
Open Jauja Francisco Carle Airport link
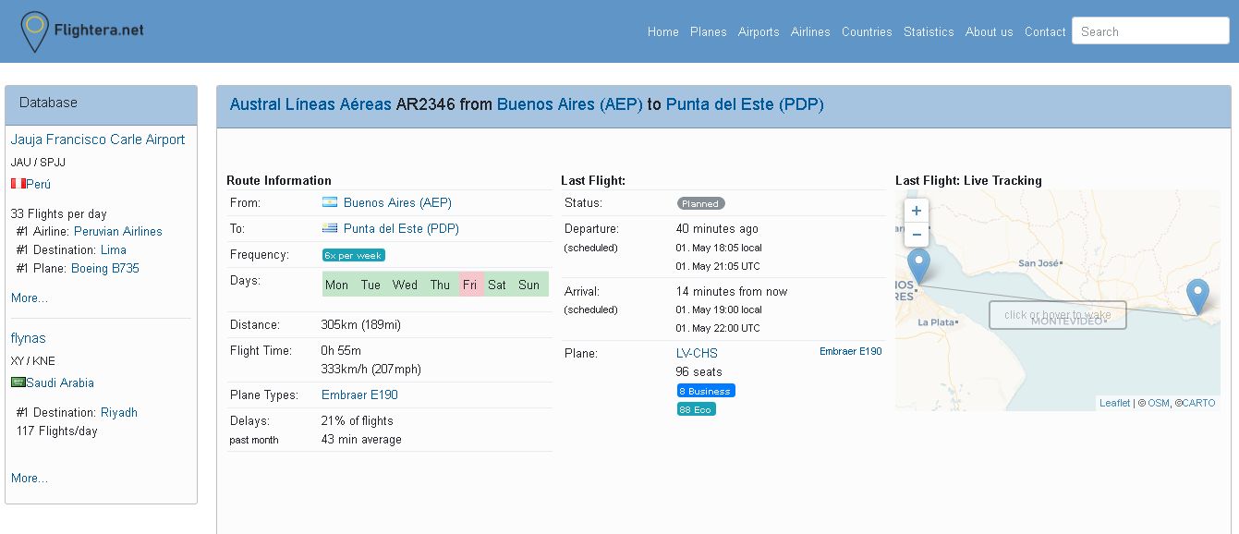pyautogui.click(x=98, y=140)
